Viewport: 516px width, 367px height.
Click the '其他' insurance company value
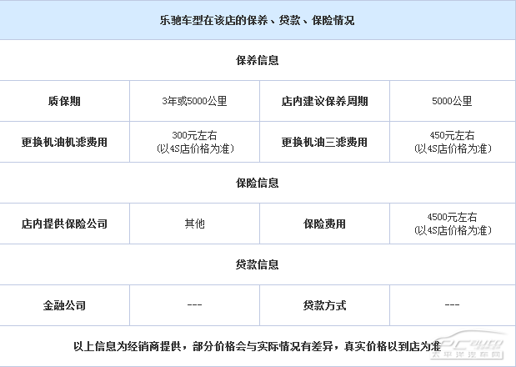194,224
